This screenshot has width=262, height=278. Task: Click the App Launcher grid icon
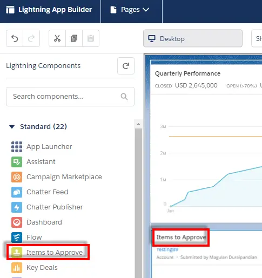click(17, 147)
